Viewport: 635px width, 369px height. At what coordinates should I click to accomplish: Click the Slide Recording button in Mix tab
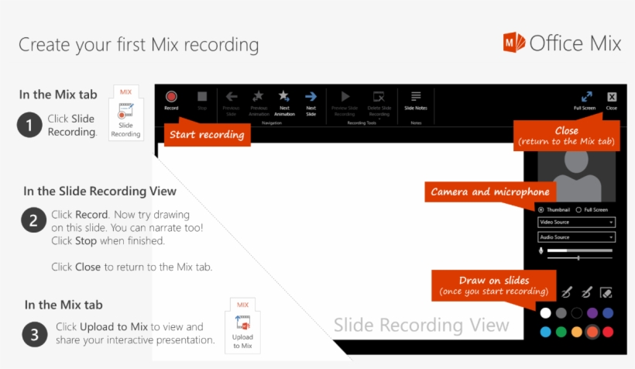[x=125, y=118]
